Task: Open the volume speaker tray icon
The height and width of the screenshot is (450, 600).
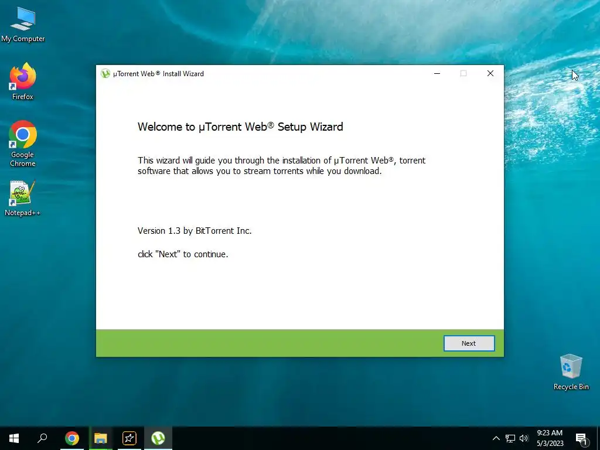Action: click(x=523, y=438)
